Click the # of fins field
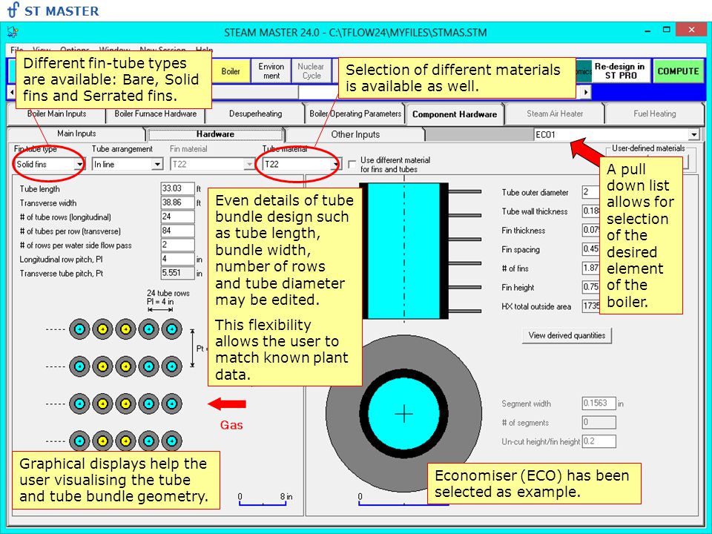This screenshot has width=712, height=534. click(x=591, y=268)
